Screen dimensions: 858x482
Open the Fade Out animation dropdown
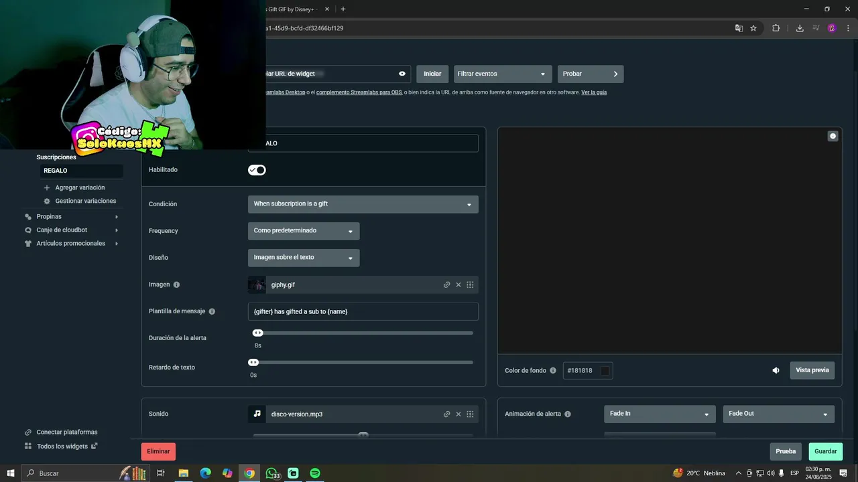[x=779, y=414]
